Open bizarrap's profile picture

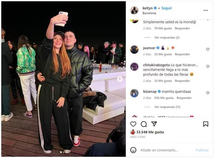pos(134,93)
